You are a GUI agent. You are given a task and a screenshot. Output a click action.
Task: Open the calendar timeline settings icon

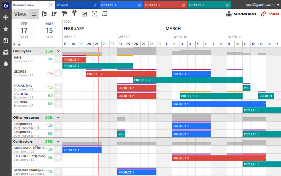(84, 14)
